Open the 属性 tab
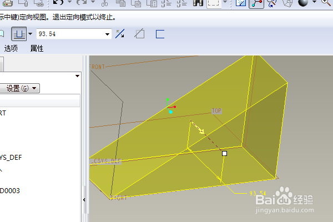The width and height of the screenshot is (333, 222). [x=37, y=48]
